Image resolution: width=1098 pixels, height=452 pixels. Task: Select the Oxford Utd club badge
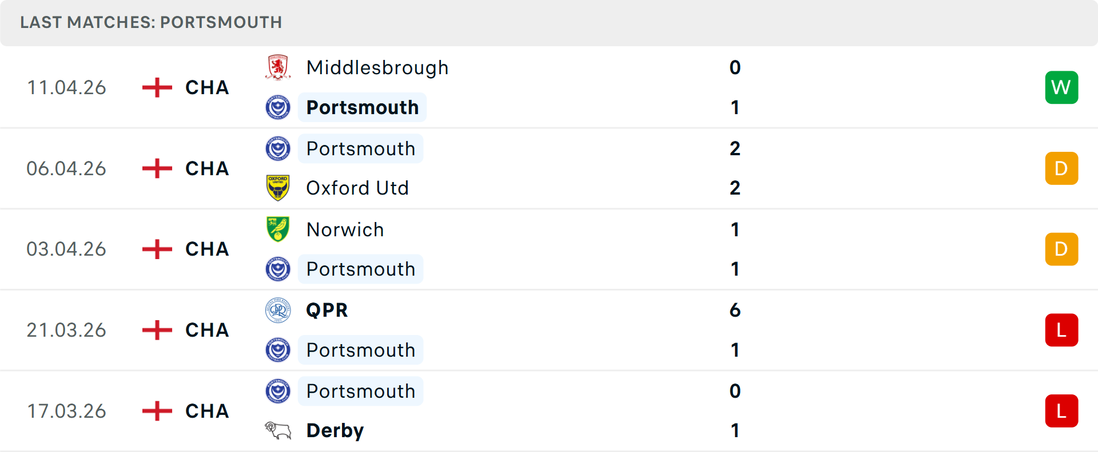(x=278, y=188)
